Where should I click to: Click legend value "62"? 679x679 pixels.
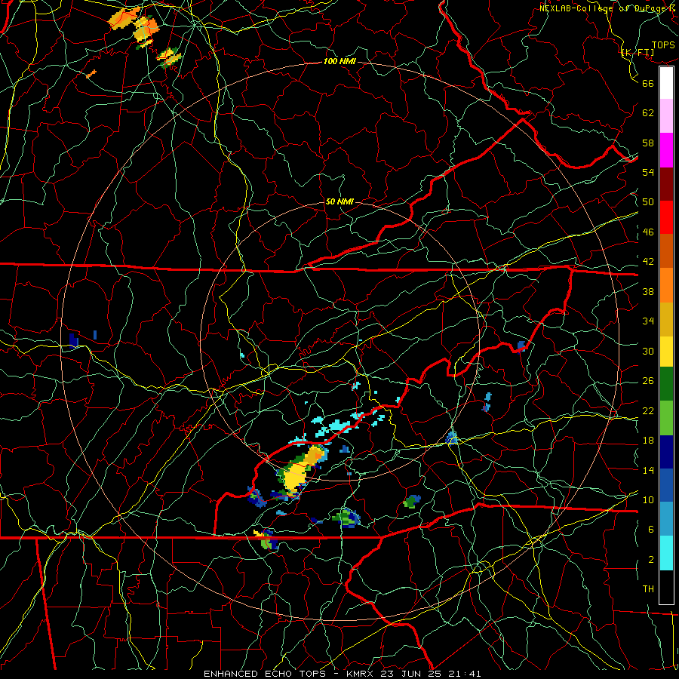coord(648,113)
